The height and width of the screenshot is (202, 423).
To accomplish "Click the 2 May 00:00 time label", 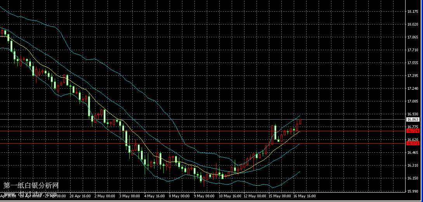I will tap(104, 196).
